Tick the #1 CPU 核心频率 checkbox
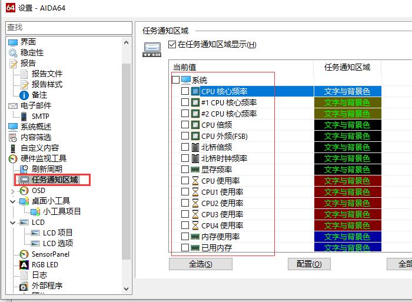 [x=185, y=102]
